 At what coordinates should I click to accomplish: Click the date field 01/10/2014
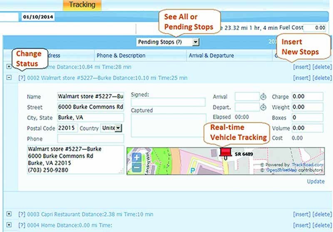coord(38,17)
